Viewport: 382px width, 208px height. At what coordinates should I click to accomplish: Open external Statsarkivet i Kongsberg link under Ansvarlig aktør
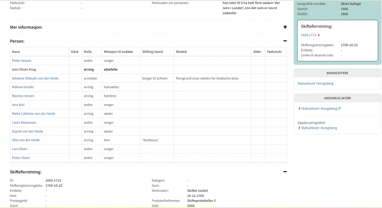coord(319,109)
